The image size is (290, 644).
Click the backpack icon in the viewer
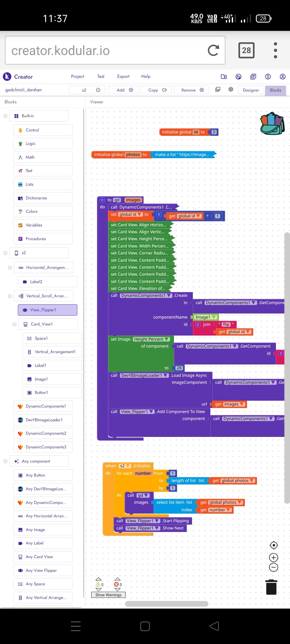(272, 124)
